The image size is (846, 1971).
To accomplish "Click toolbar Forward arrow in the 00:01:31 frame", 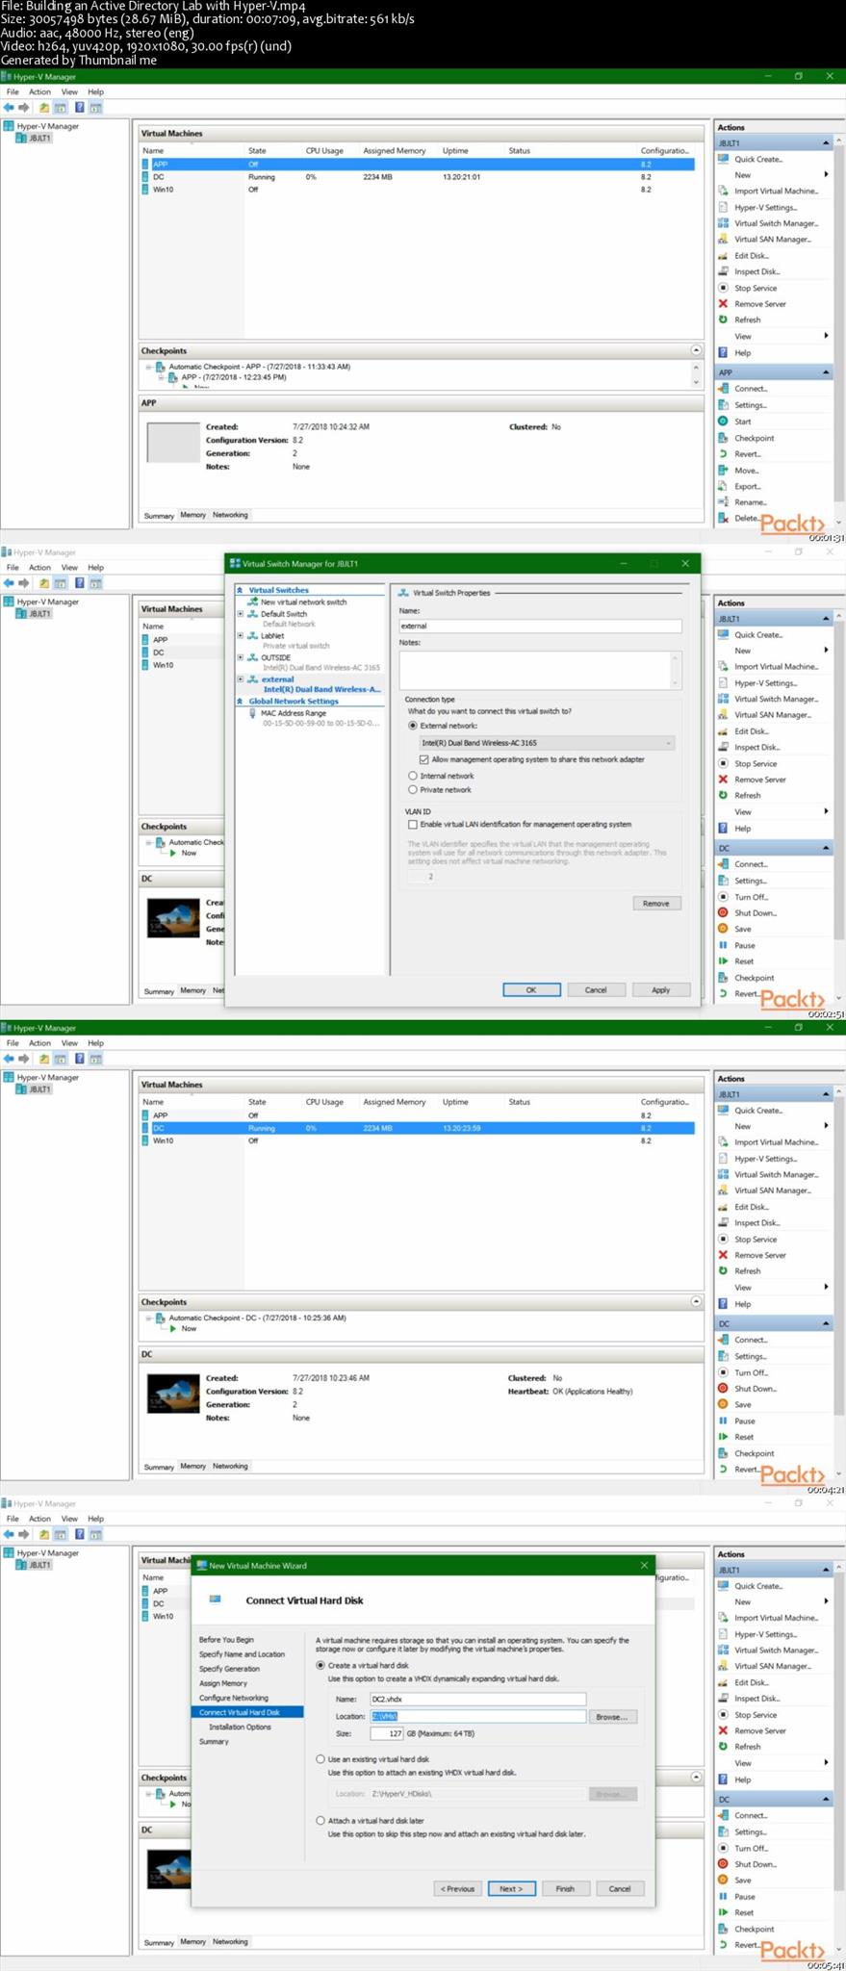I will (24, 108).
